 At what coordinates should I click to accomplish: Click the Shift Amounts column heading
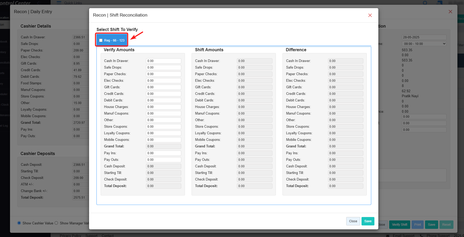209,50
